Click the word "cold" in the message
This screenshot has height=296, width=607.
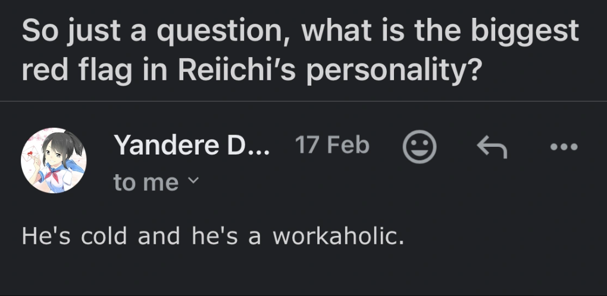pos(104,237)
